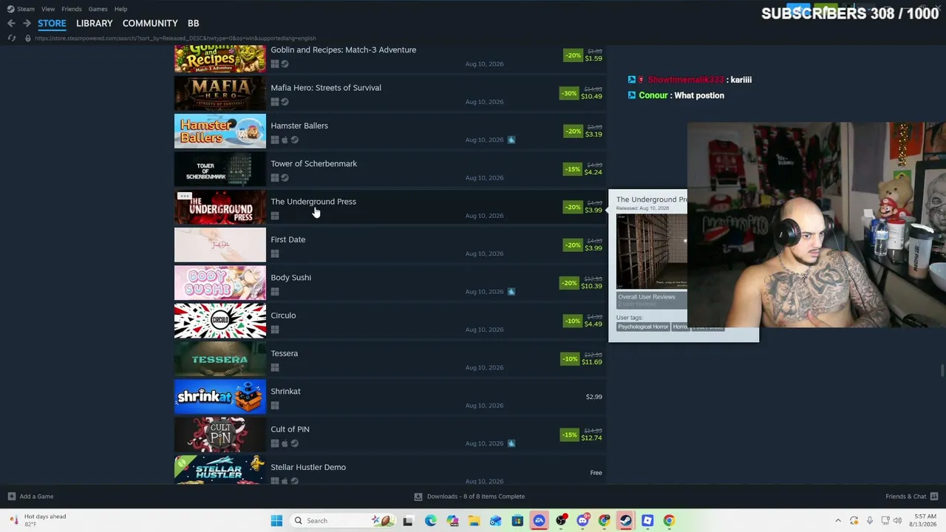The width and height of the screenshot is (946, 532).
Task: Show hidden system tray icons
Action: pyautogui.click(x=838, y=521)
